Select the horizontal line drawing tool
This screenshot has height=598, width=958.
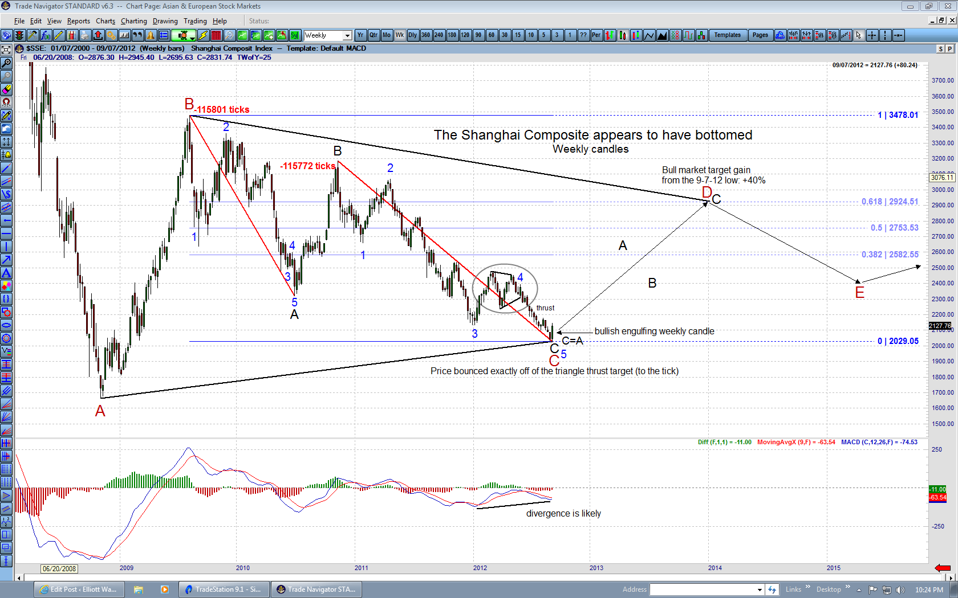point(6,233)
